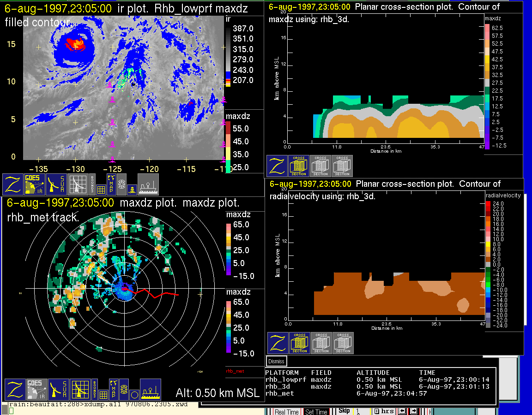The height and width of the screenshot is (415, 532).
Task: Click the ship track icon in the maxdz plot window
Action: click(x=150, y=390)
